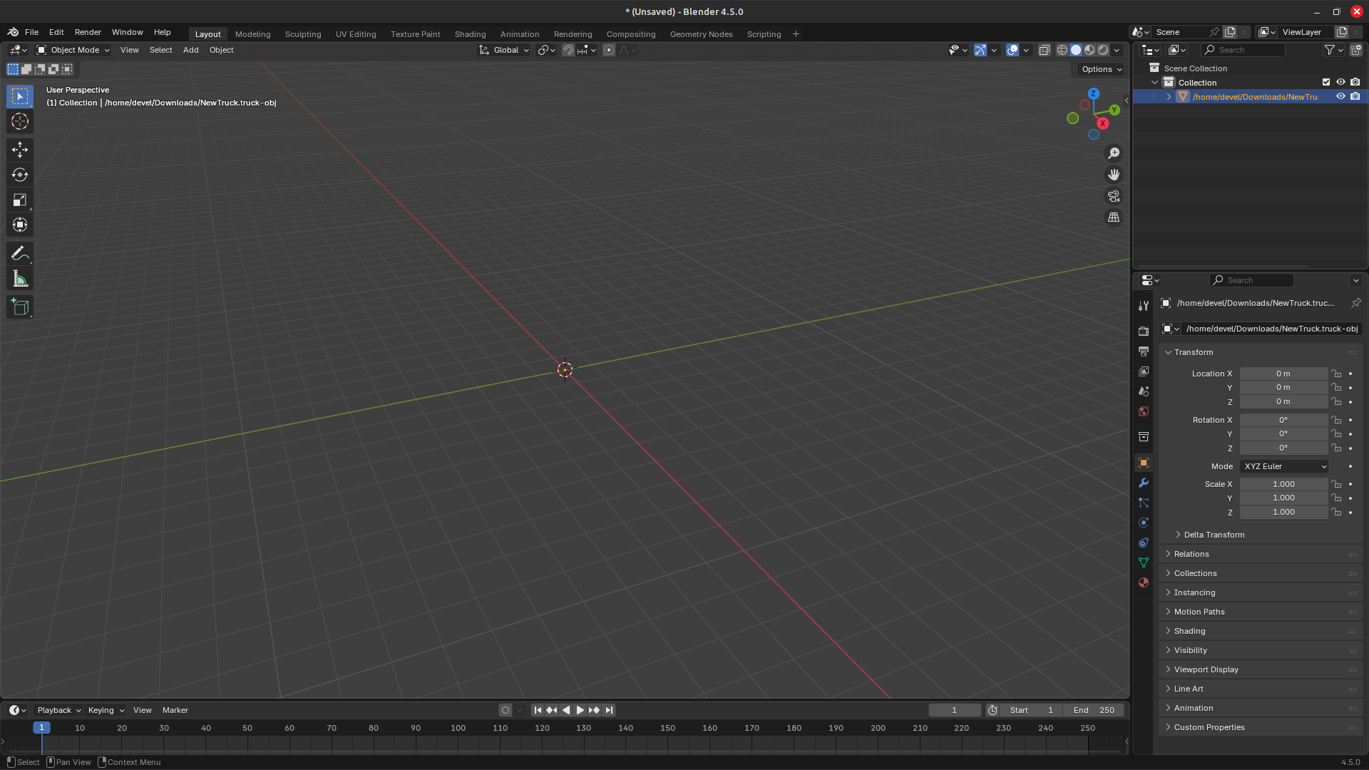Open the Material properties tab
This screenshot has height=770, width=1369.
tap(1144, 582)
